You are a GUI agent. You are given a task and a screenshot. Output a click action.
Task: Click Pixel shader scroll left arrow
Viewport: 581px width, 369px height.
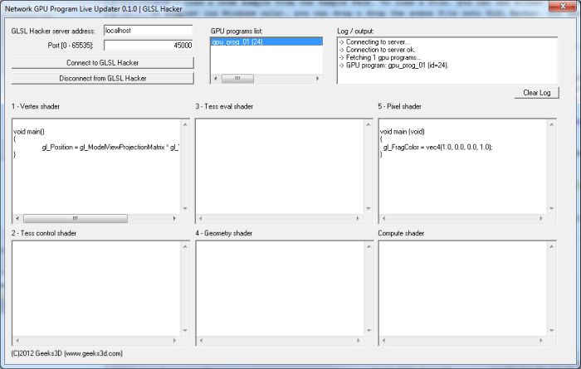point(383,219)
